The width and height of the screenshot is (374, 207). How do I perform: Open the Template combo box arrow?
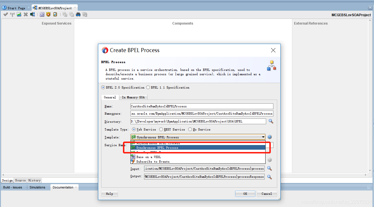(263, 137)
